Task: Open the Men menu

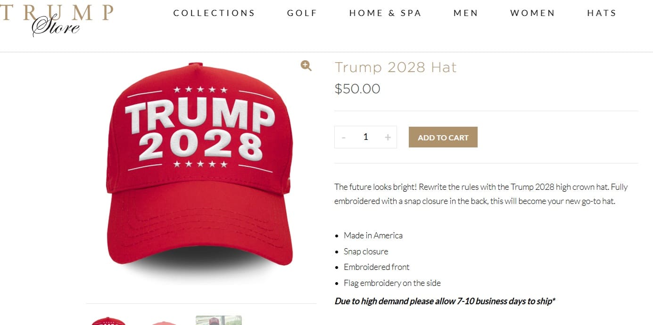Action: [x=466, y=13]
